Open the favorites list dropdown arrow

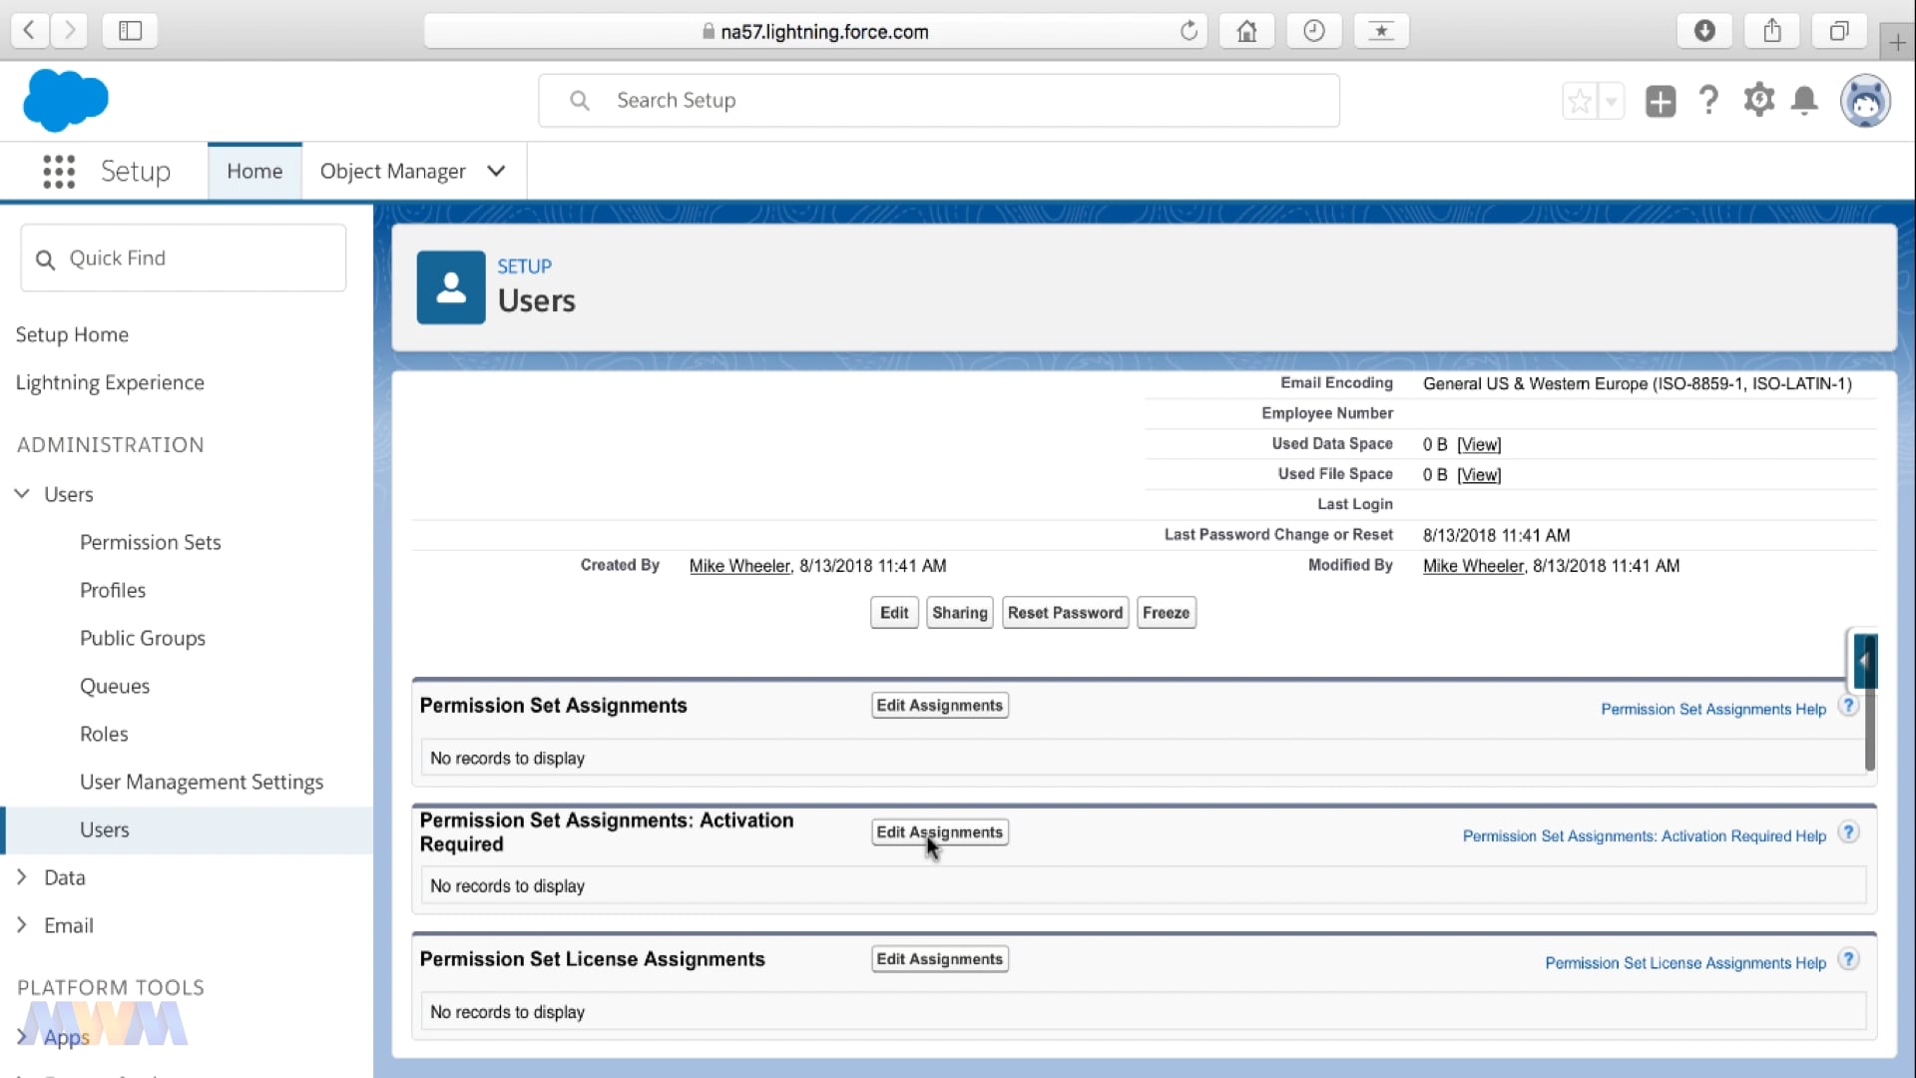click(1611, 101)
